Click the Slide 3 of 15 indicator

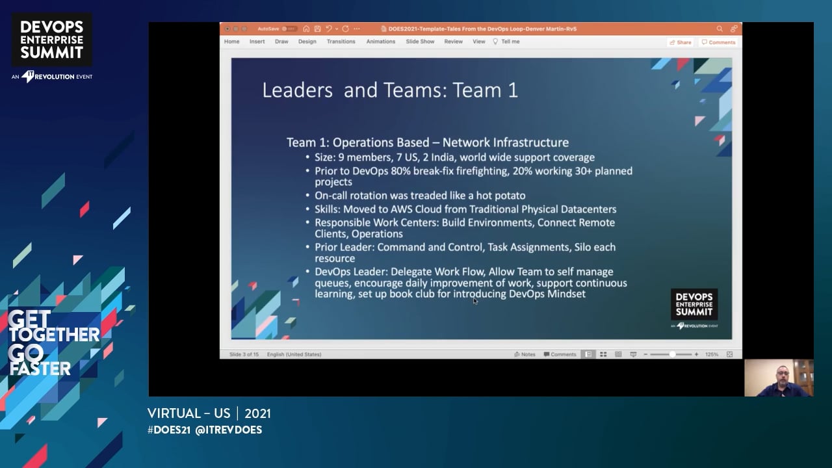(x=244, y=354)
